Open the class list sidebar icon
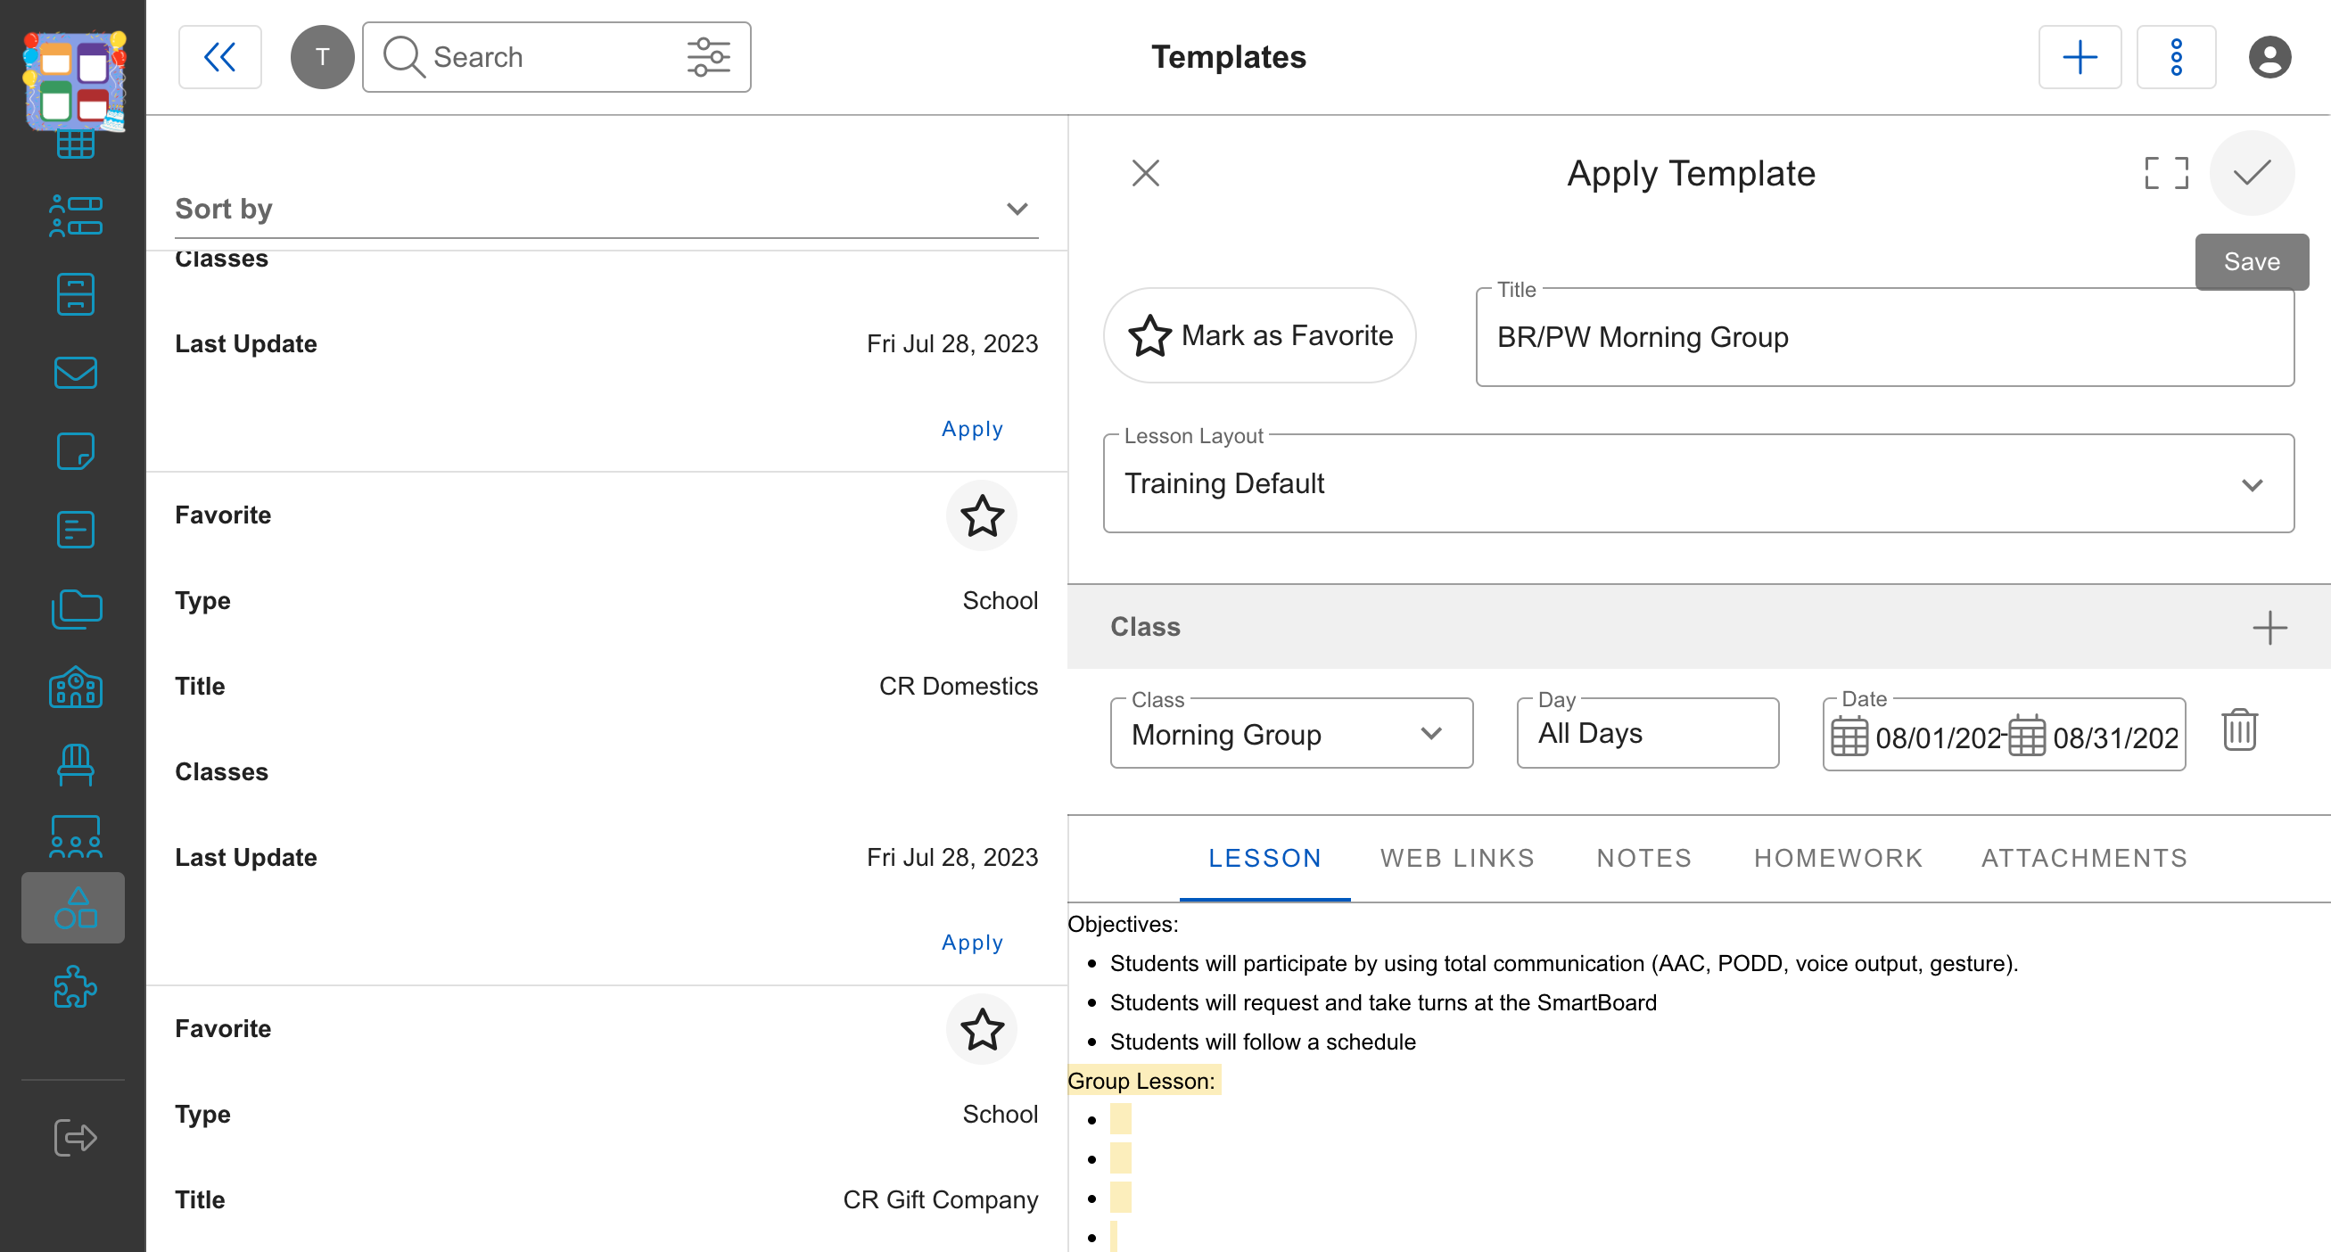Viewport: 2331px width, 1252px height. coord(75,216)
